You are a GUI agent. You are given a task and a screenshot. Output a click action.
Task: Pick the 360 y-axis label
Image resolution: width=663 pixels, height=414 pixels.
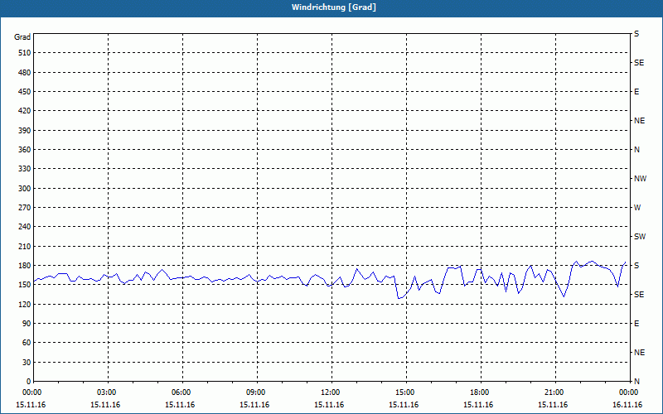[x=25, y=150]
